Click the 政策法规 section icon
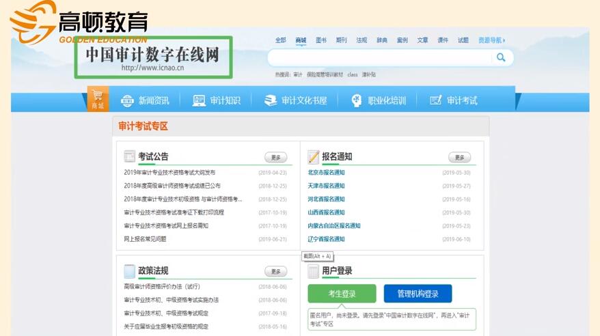The image size is (600, 336). 129,270
